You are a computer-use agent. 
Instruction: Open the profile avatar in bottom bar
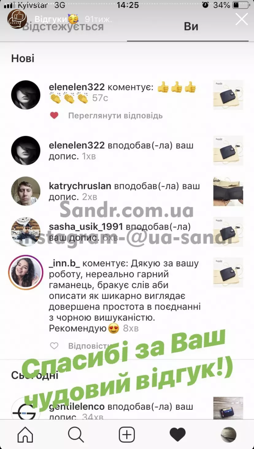click(229, 435)
